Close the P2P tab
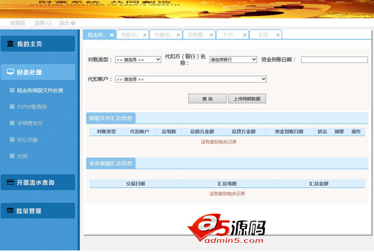The height and width of the screenshot is (252, 374). 245,35
